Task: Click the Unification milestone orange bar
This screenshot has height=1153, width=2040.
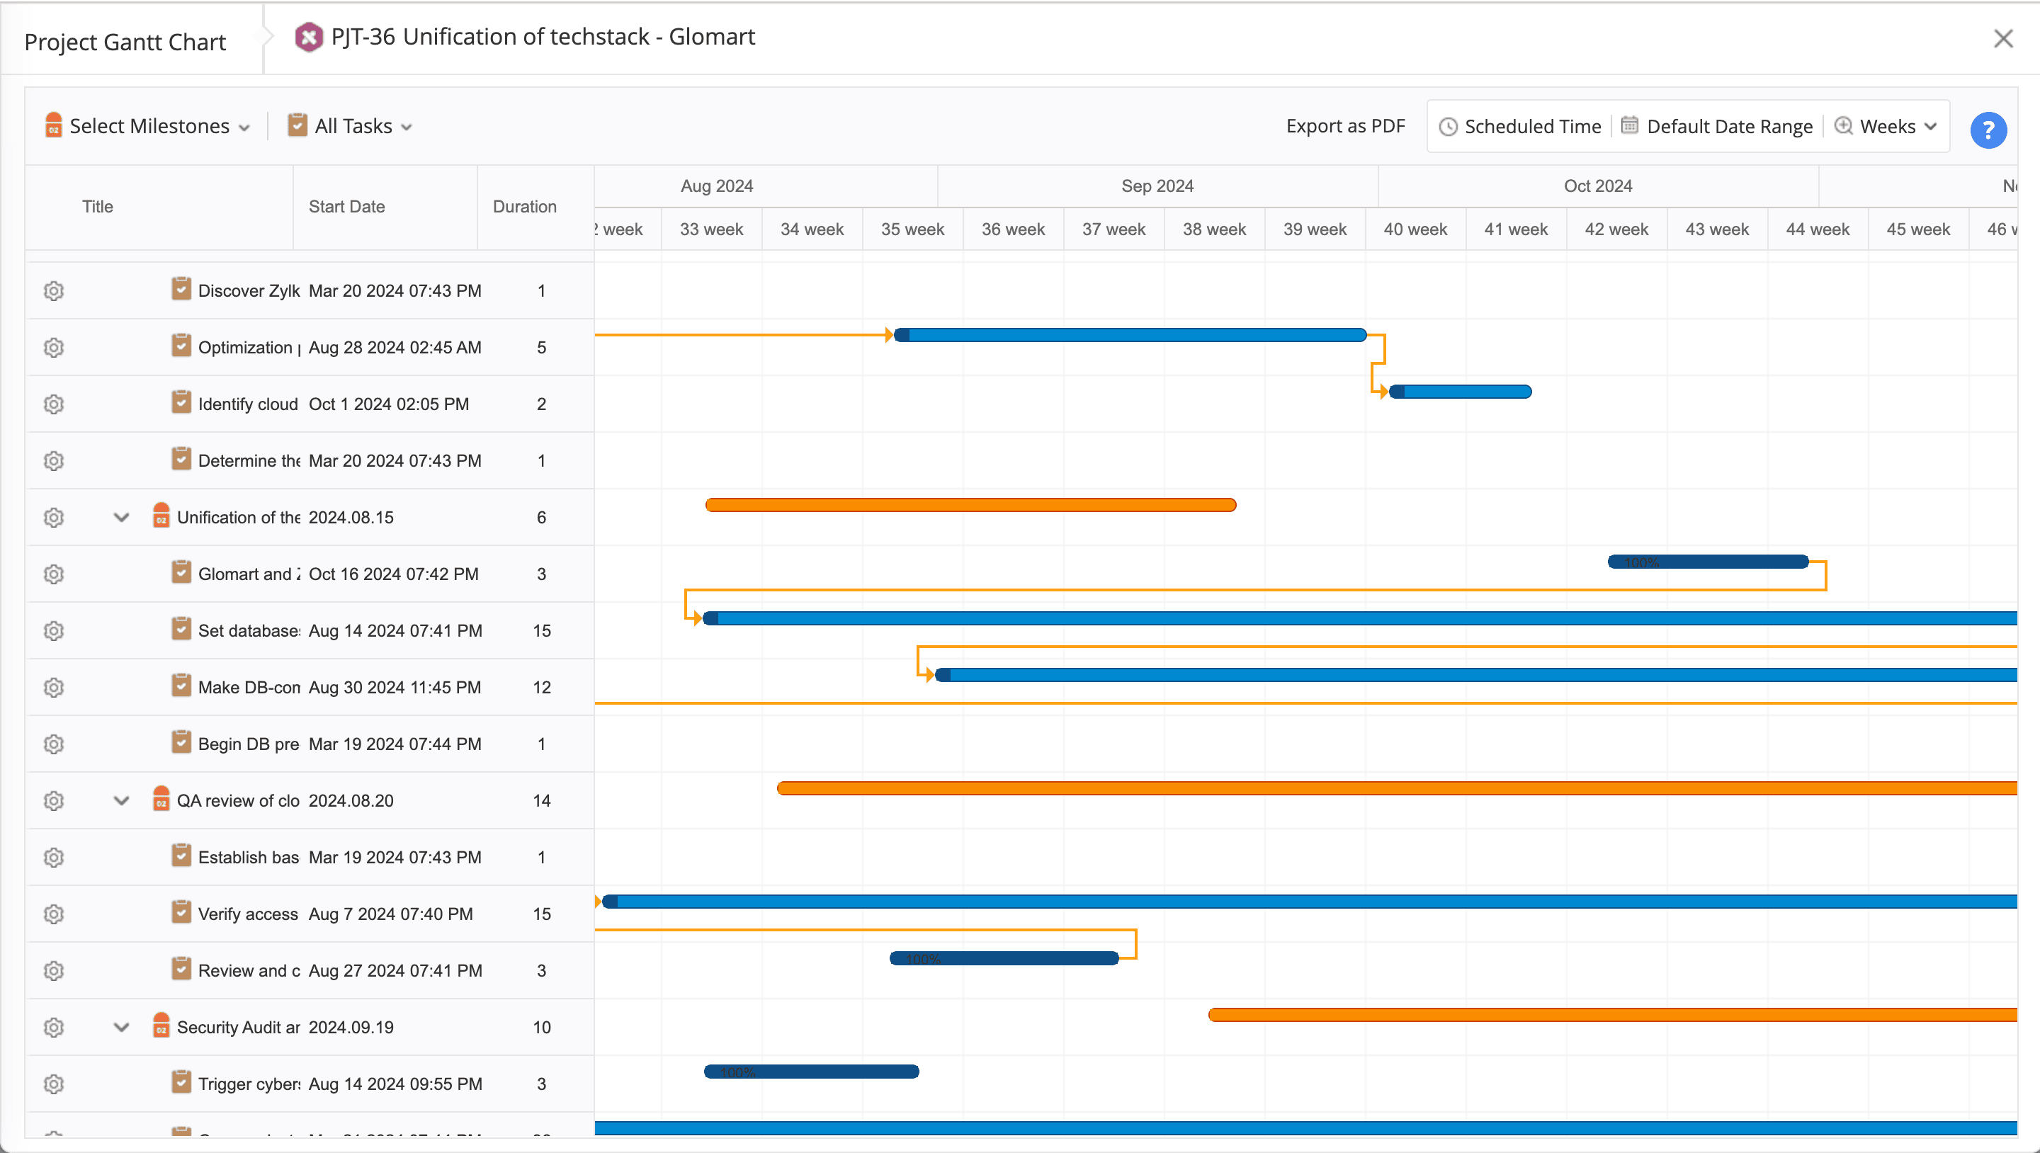Action: pos(970,505)
